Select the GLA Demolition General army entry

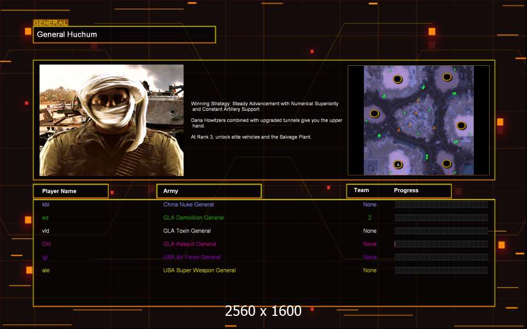coord(193,218)
